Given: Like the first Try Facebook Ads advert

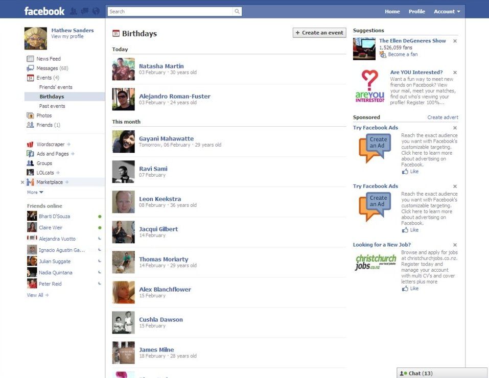Looking at the screenshot, I should [410, 171].
